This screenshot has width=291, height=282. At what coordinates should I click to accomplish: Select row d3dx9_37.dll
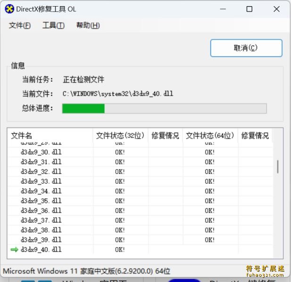coord(140,220)
